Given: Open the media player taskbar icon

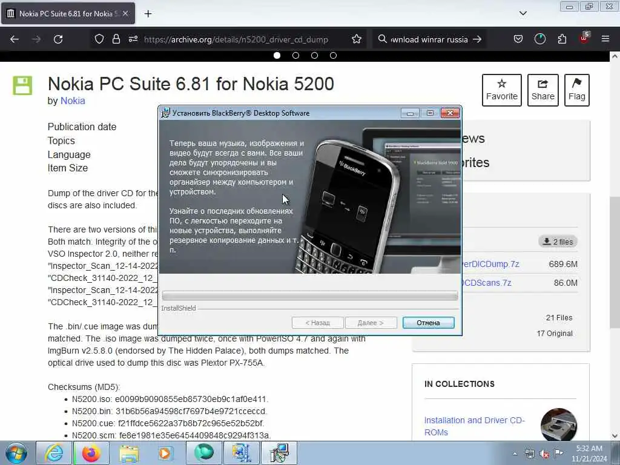Looking at the screenshot, I should (x=165, y=453).
